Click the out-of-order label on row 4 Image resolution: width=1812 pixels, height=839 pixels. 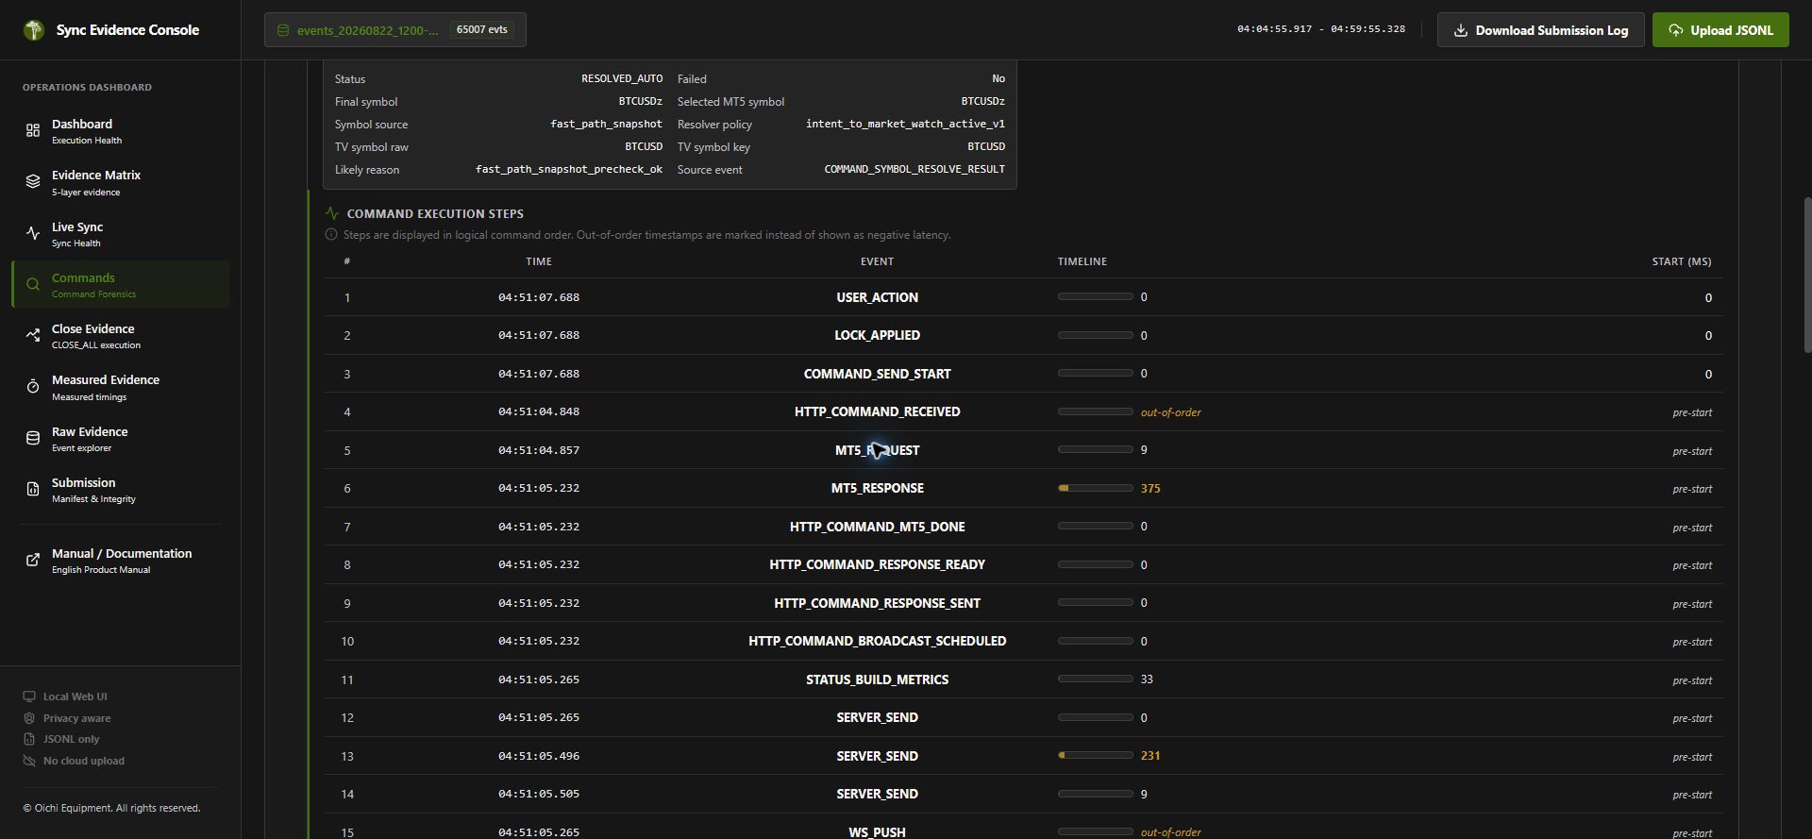(x=1170, y=412)
